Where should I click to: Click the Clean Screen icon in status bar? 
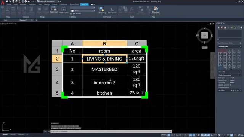(x=239, y=135)
